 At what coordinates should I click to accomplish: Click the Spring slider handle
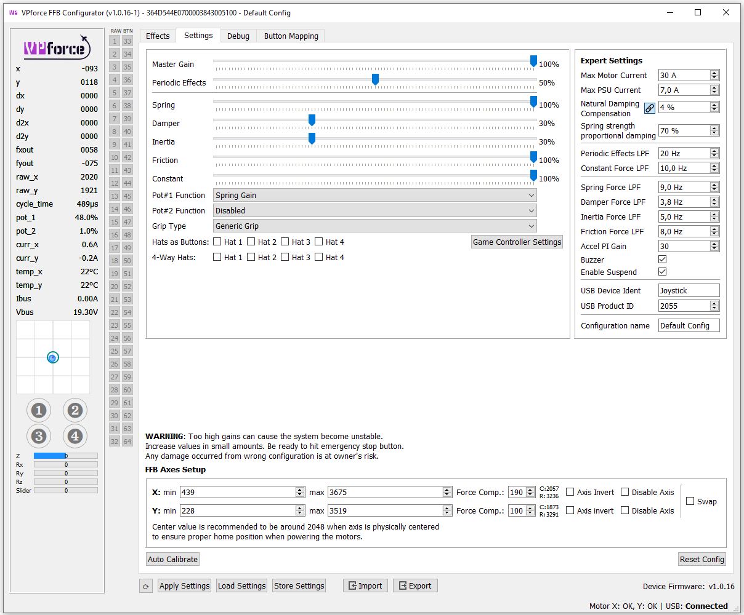point(533,101)
